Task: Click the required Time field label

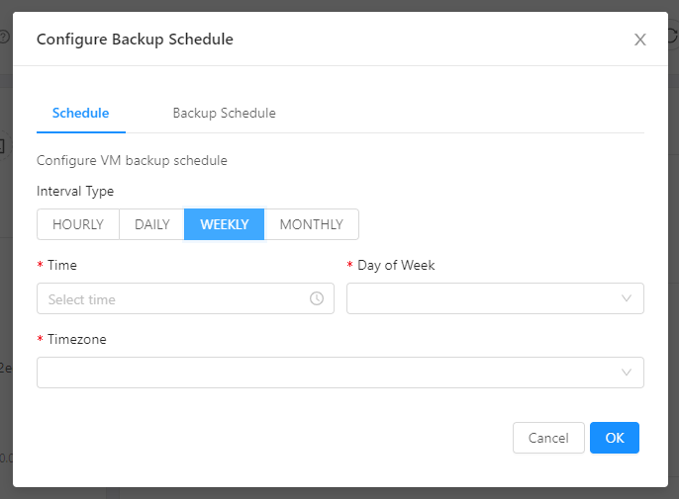Action: click(x=61, y=265)
